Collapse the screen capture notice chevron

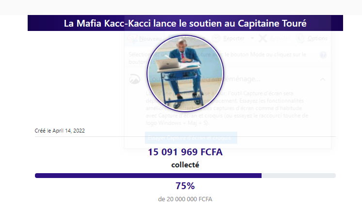323,79
